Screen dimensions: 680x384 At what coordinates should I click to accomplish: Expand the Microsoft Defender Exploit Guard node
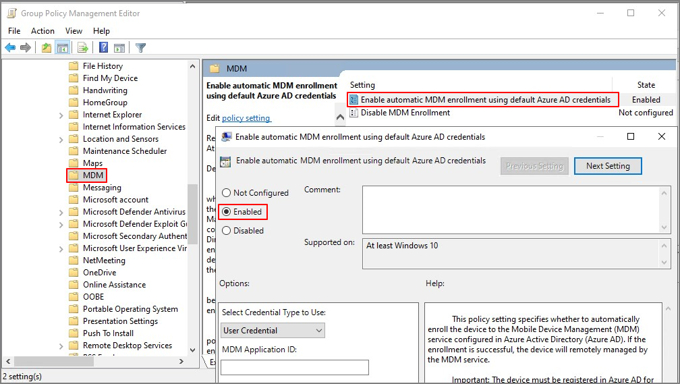[x=61, y=224]
